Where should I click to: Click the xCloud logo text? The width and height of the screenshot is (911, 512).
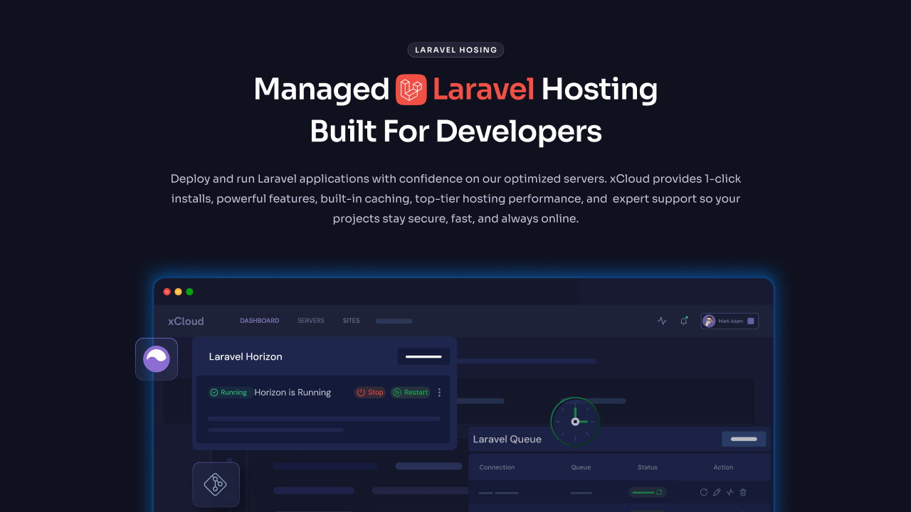point(186,321)
